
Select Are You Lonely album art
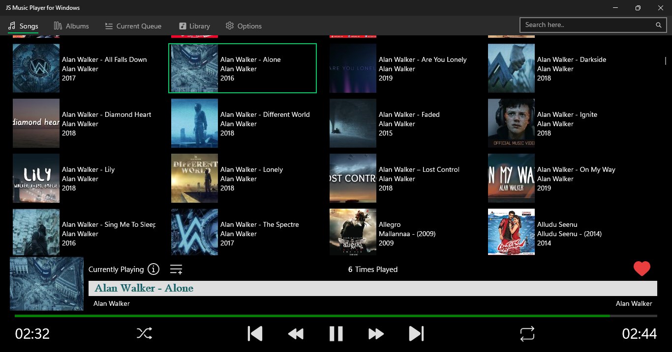(353, 68)
